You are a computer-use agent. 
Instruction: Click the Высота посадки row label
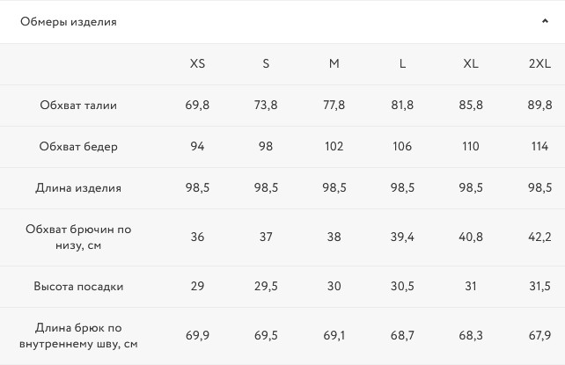[x=78, y=287]
